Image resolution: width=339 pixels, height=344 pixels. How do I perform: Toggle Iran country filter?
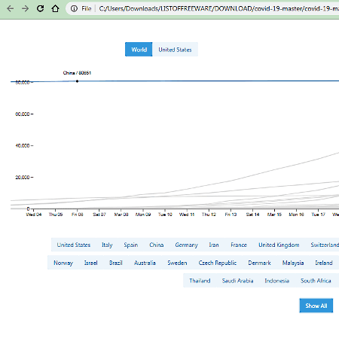tap(214, 245)
